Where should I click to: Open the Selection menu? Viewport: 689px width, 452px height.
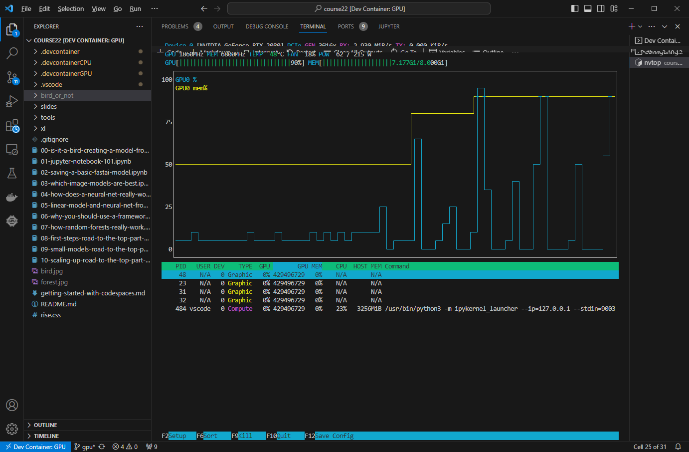point(71,8)
